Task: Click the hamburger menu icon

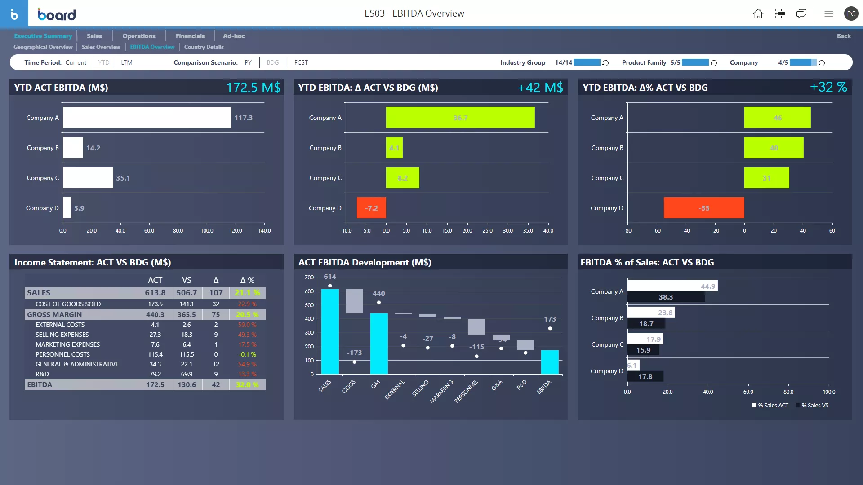Action: point(829,13)
